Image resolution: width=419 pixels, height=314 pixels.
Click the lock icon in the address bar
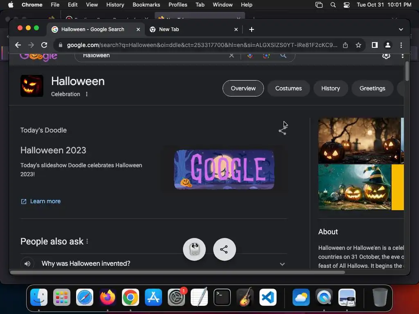click(x=61, y=45)
